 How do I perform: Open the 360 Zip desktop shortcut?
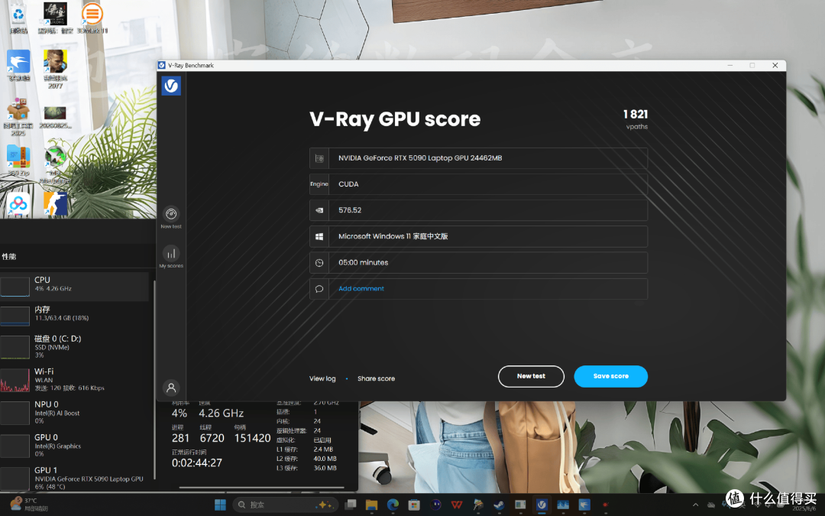[18, 161]
